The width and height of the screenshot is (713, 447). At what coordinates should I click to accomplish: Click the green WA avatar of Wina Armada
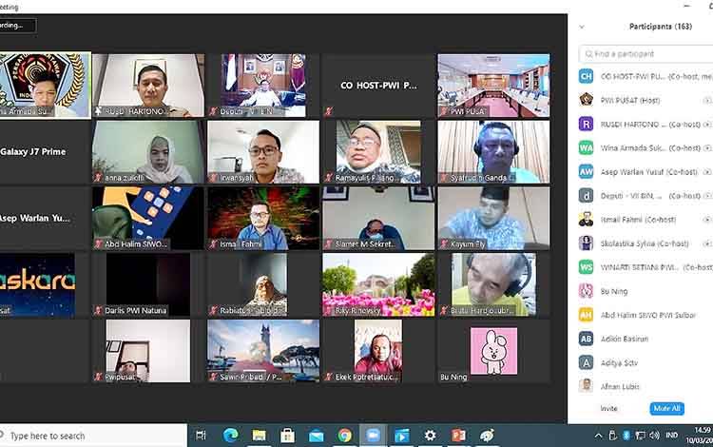click(x=586, y=147)
